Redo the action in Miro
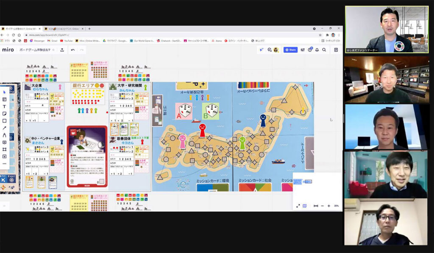The image size is (434, 253). [x=82, y=50]
